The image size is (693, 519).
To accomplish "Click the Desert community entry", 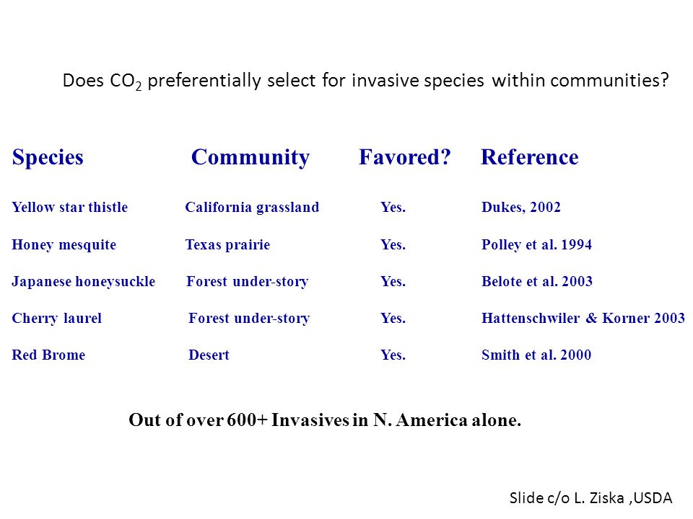I will pyautogui.click(x=209, y=355).
